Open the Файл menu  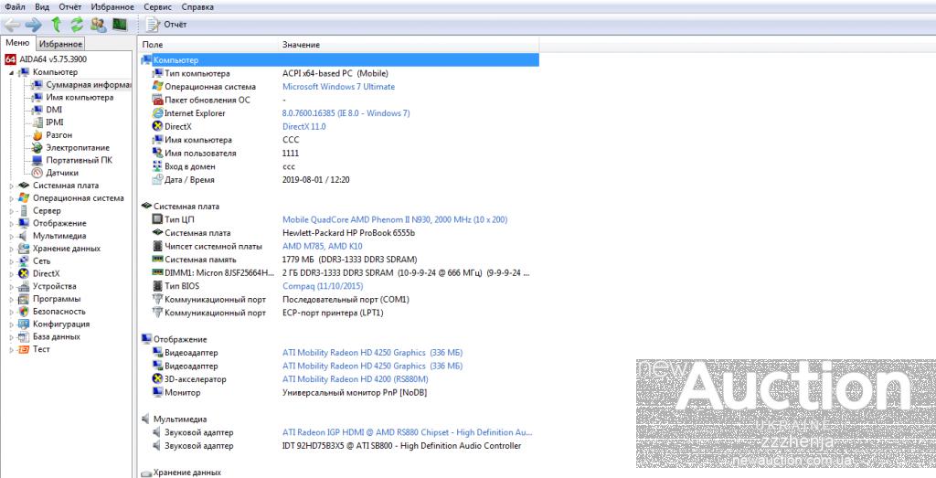coord(15,7)
